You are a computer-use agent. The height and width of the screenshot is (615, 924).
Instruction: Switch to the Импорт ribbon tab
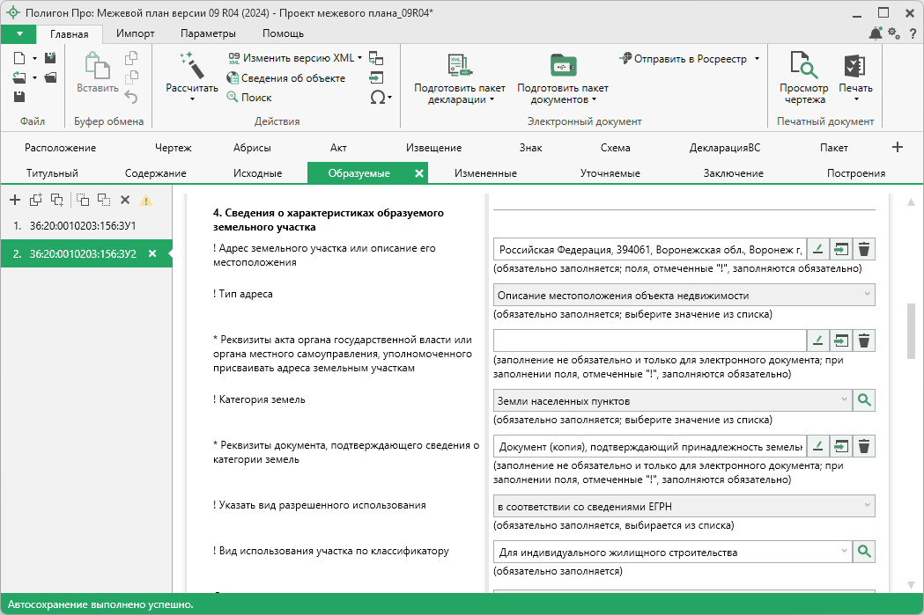point(136,33)
